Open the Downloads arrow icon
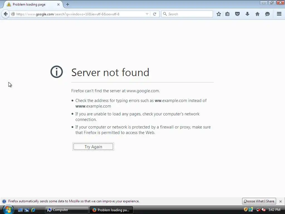The width and height of the screenshot is (285, 214). pyautogui.click(x=247, y=14)
